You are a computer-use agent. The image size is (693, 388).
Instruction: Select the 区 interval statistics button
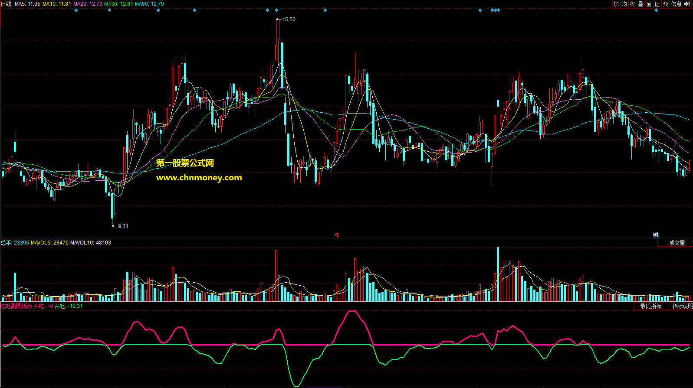657,4
